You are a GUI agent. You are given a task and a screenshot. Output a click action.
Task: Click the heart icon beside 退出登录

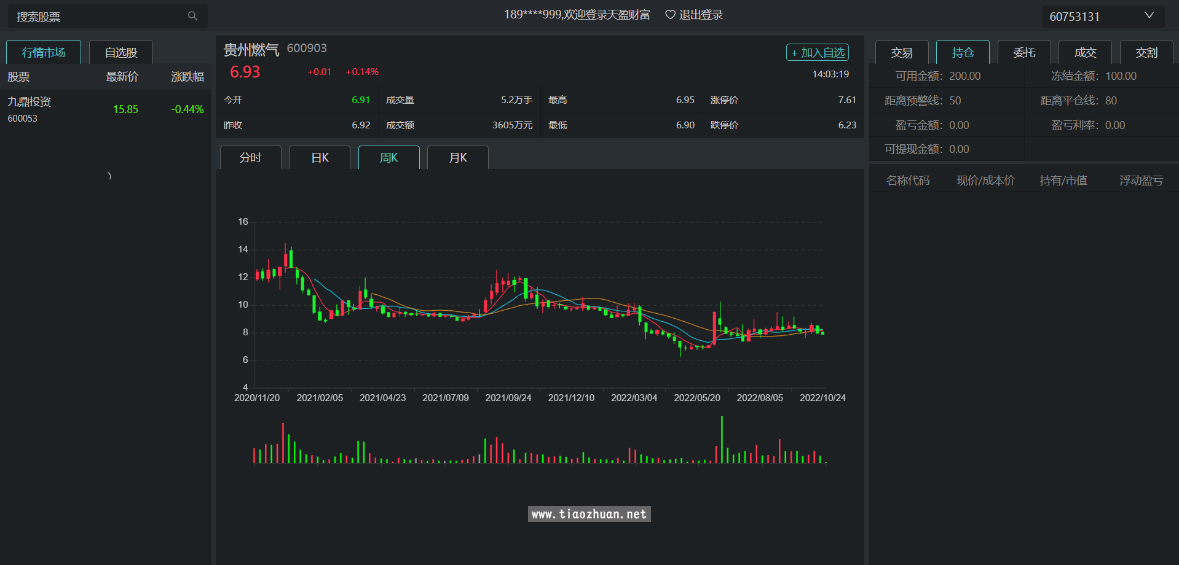[x=670, y=15]
